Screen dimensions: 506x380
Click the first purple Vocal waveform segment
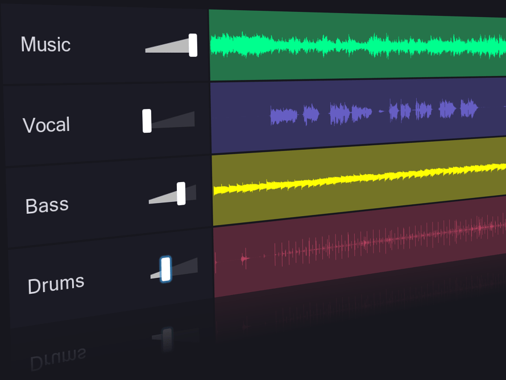(283, 116)
